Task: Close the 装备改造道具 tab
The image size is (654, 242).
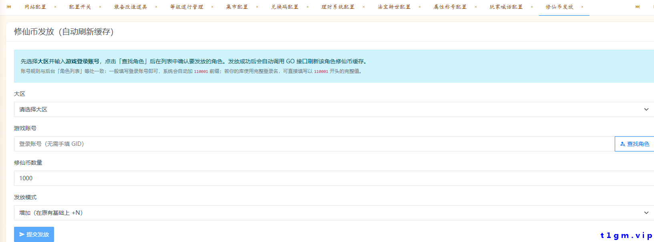Action: pyautogui.click(x=156, y=7)
